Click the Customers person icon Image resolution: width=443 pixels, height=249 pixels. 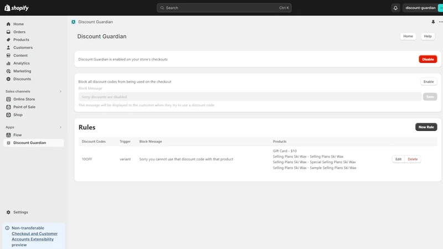point(8,48)
